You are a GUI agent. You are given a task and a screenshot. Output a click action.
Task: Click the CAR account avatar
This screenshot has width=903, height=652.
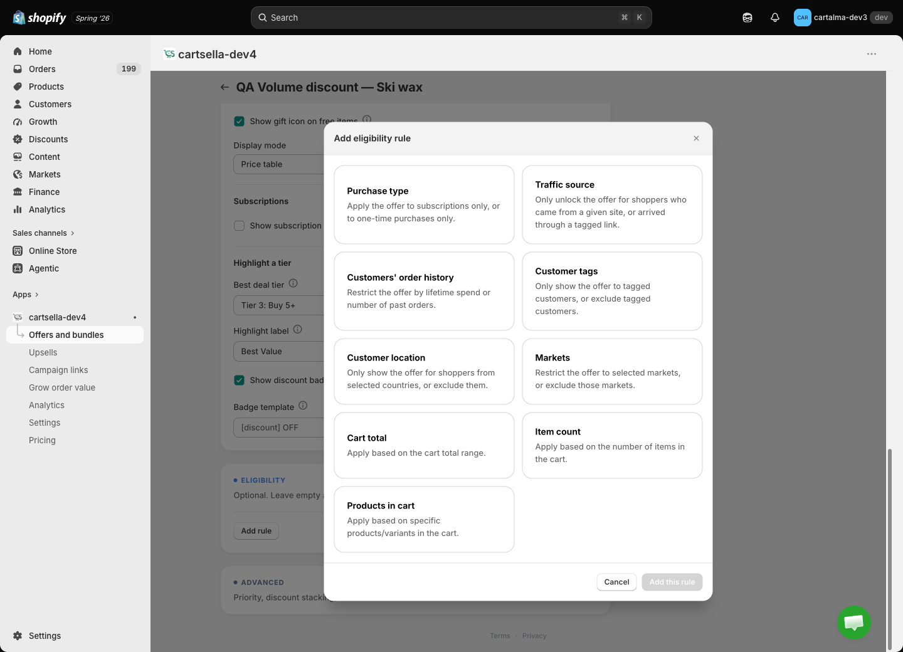pos(802,18)
